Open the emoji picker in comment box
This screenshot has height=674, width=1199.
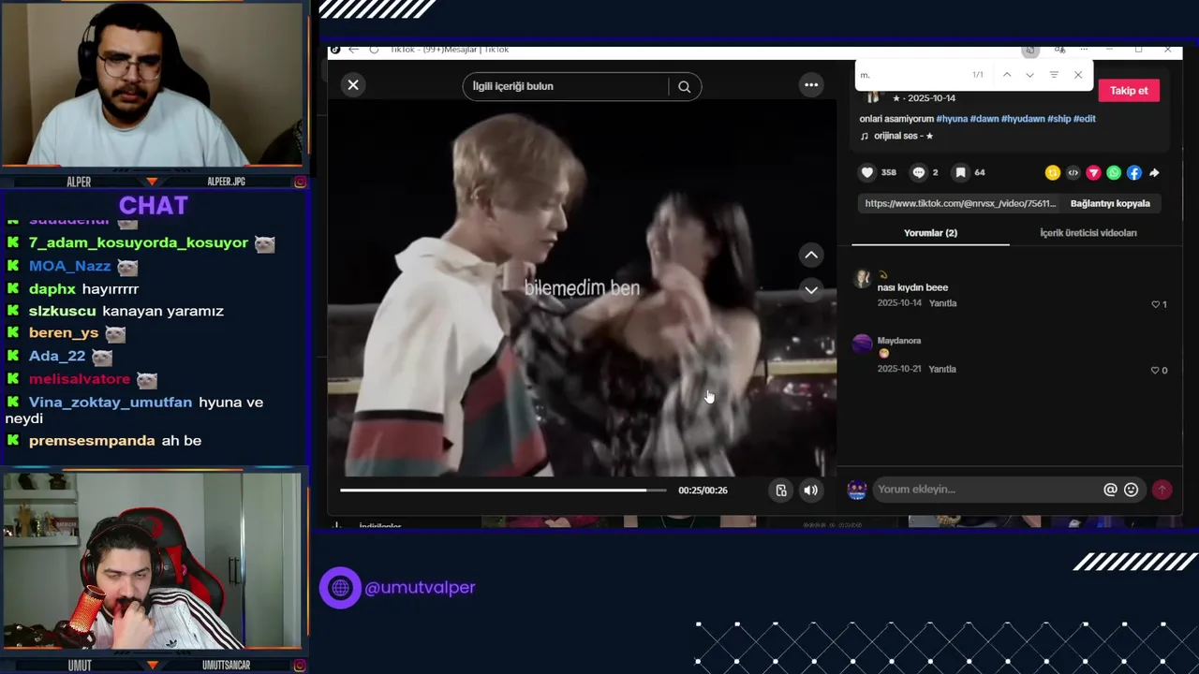(x=1132, y=490)
